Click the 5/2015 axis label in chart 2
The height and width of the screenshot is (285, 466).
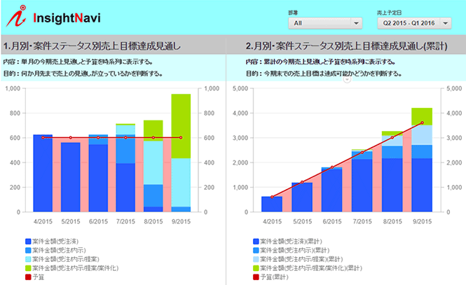click(x=302, y=221)
